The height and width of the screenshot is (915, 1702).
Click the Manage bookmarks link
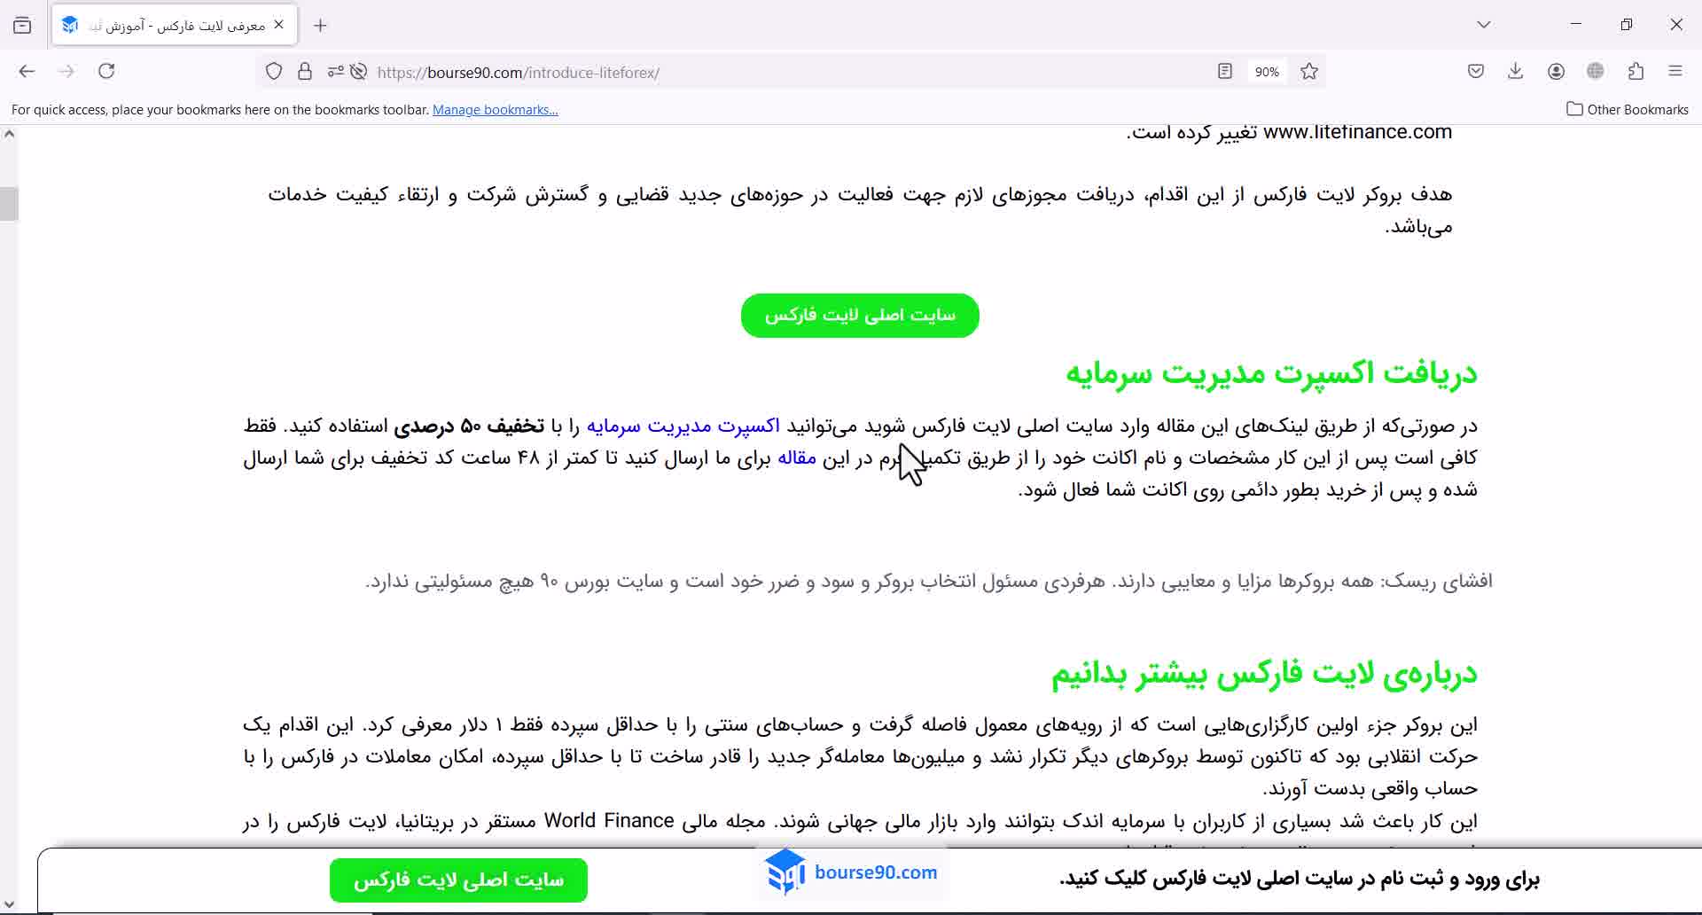tap(496, 110)
